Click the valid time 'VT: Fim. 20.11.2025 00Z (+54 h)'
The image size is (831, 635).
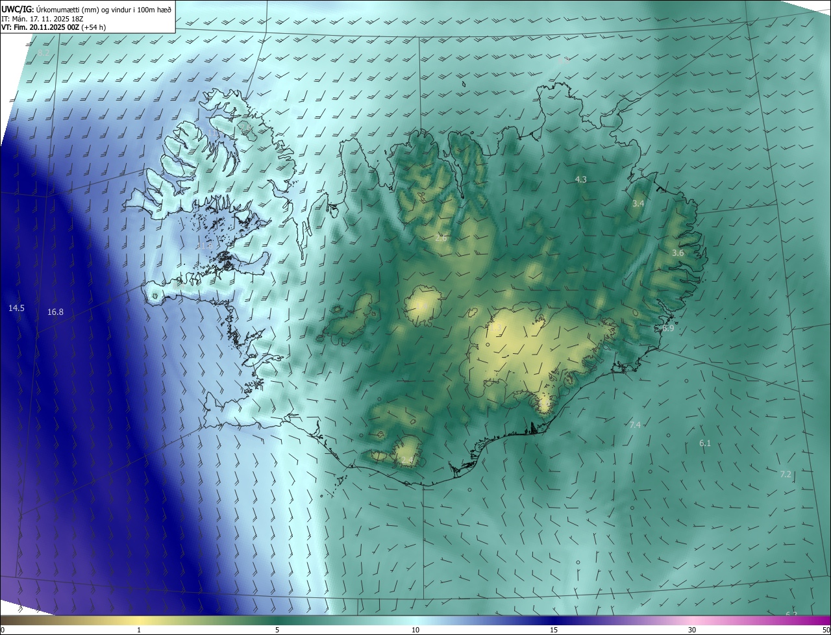(52, 28)
